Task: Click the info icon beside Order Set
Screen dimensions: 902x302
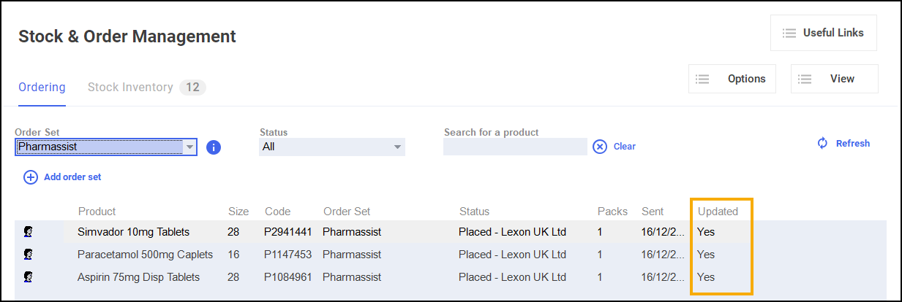Action: (214, 147)
